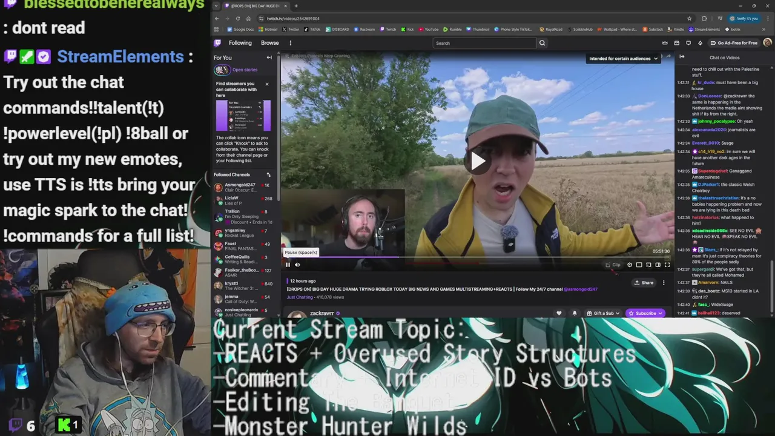This screenshot has width=775, height=436.
Task: Click the Clip button in player
Action: pos(613,265)
